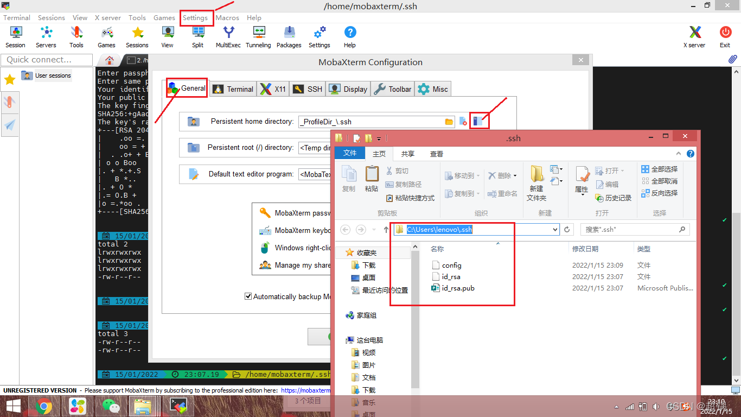
Task: Select the sidebar star sessions tab
Action: pyautogui.click(x=10, y=80)
